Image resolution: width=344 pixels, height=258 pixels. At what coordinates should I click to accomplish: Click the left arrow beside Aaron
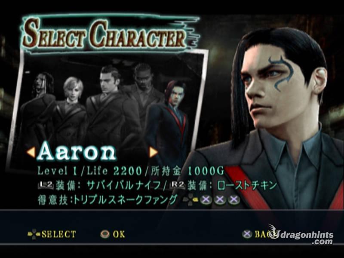point(31,153)
